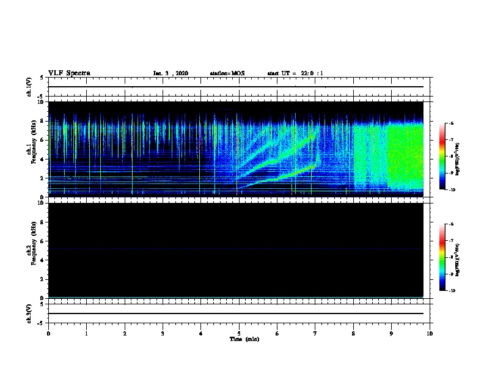The width and height of the screenshot is (484, 374).
Task: Click time axis tick label "6"
Action: coord(277,334)
